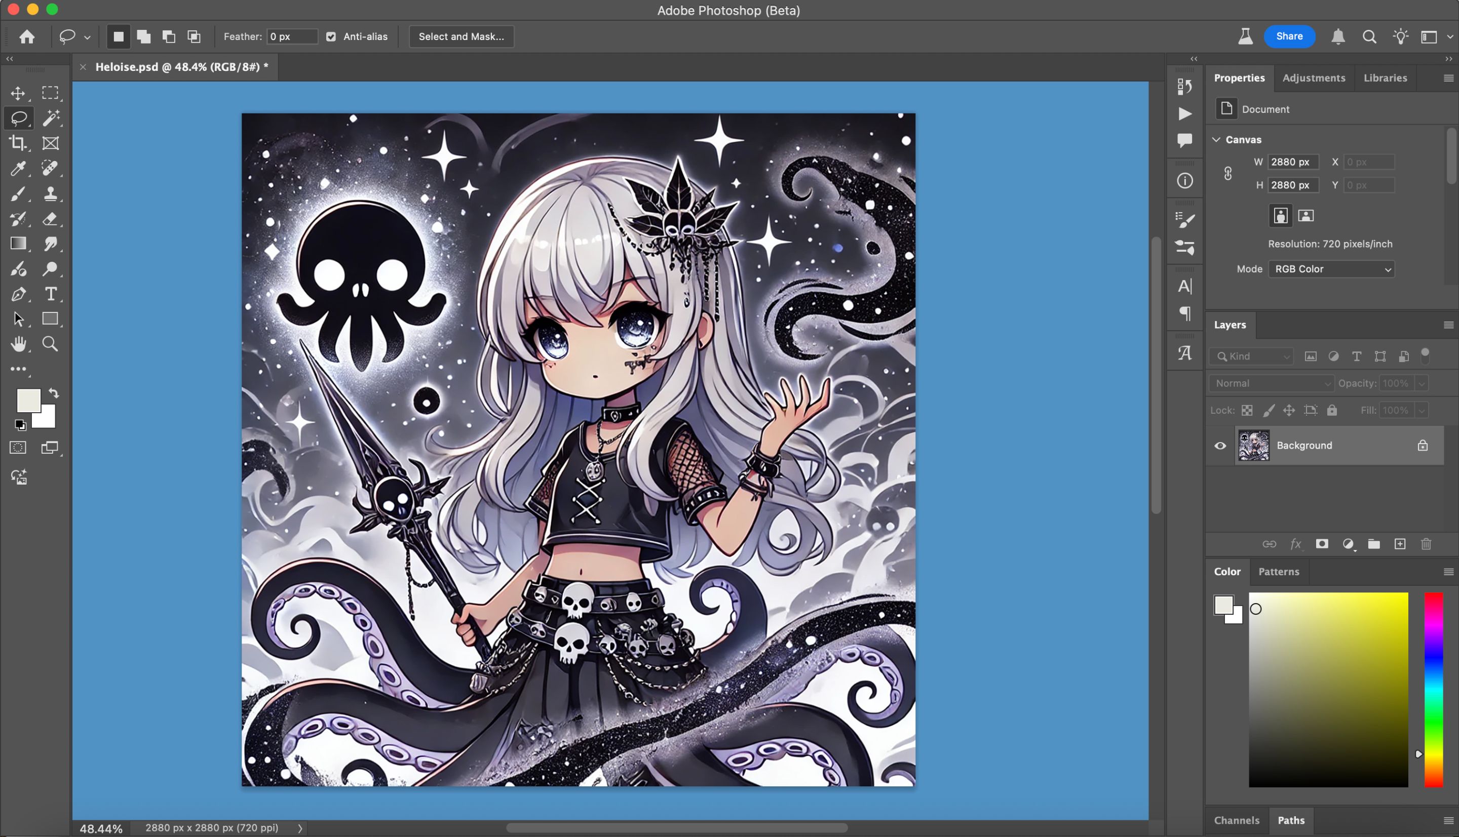Open the Normal blend mode dropdown

(x=1271, y=383)
